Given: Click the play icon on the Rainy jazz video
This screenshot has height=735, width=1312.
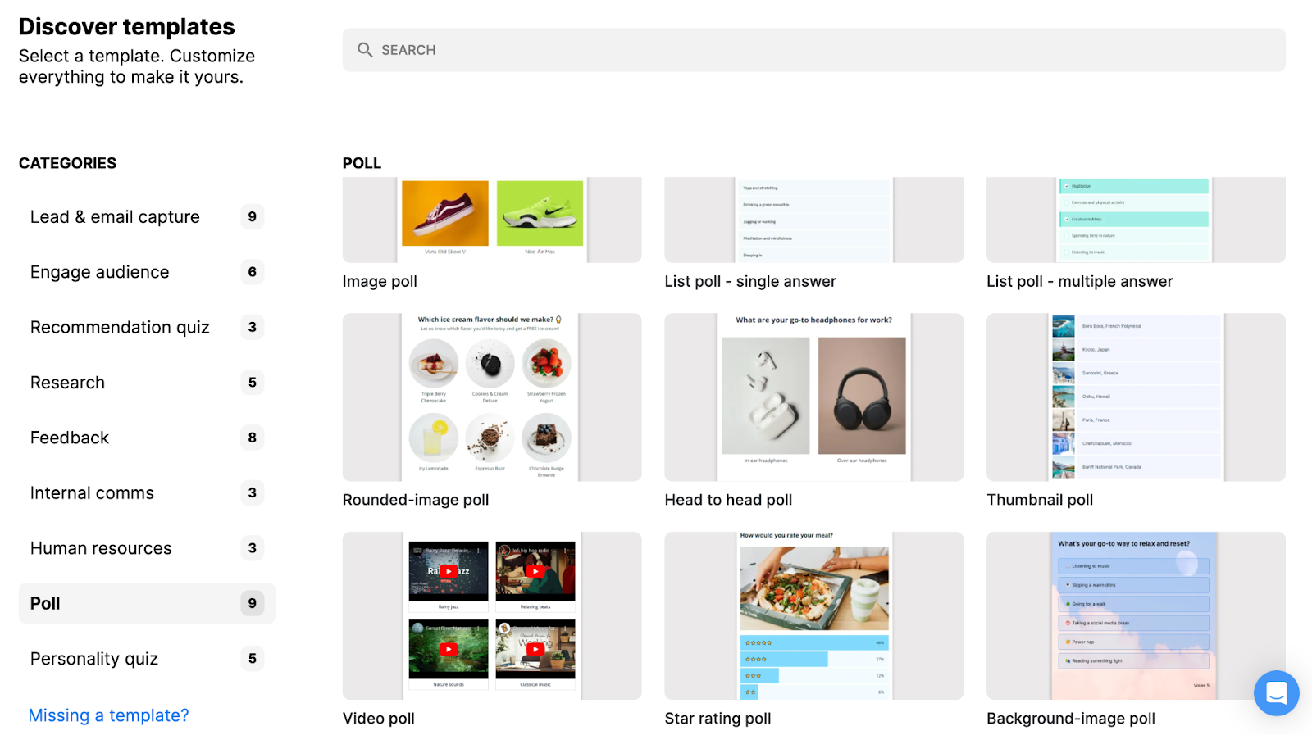Looking at the screenshot, I should [x=449, y=571].
